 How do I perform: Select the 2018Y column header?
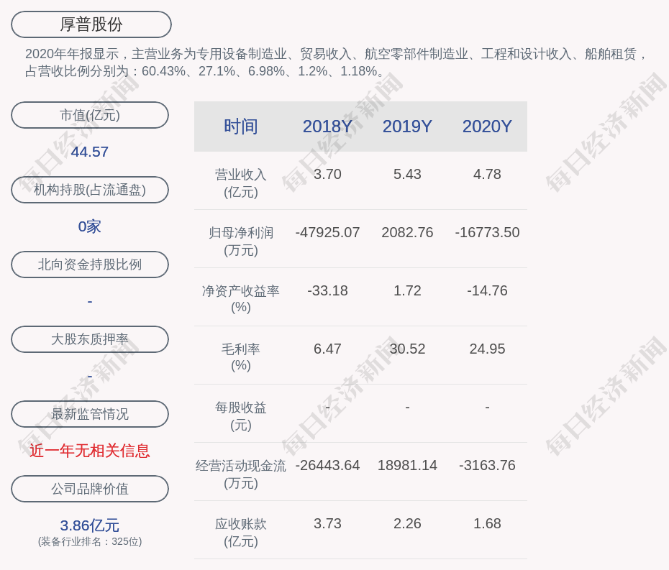(327, 127)
